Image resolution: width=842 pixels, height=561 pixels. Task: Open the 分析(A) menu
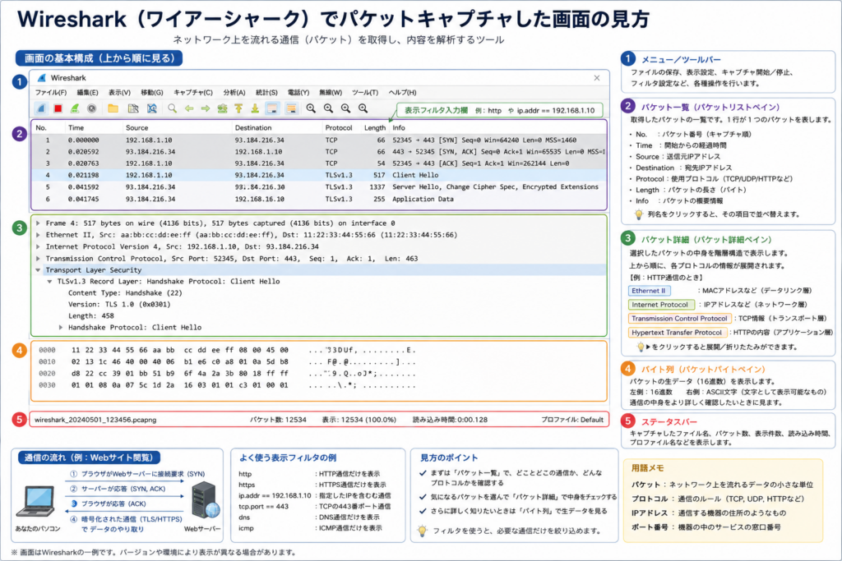234,92
